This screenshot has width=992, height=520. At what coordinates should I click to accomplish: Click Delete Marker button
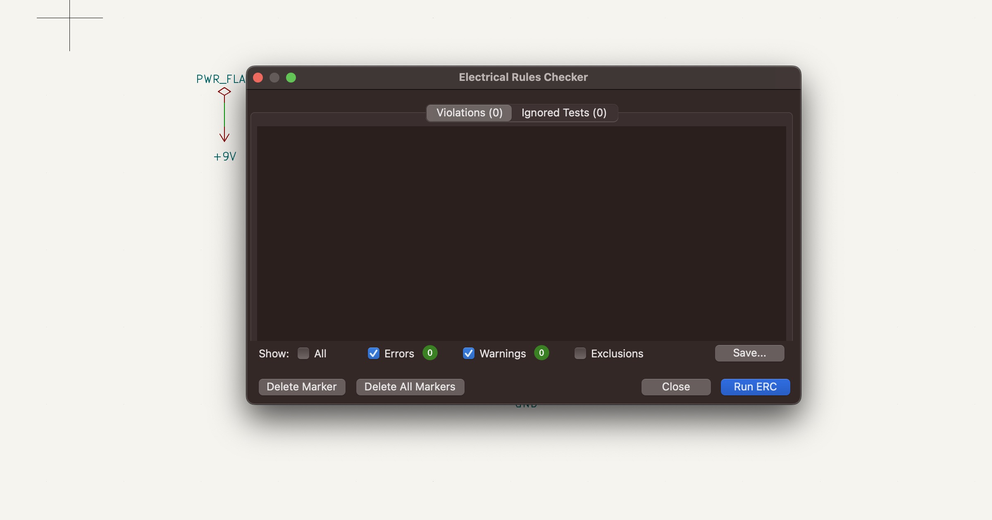pos(302,387)
